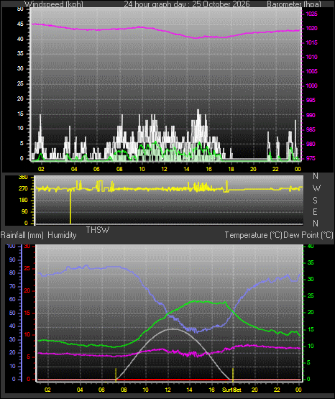Image resolution: width=335 pixels, height=399 pixels.
Task: Select the Humidity label
Action: point(62,235)
